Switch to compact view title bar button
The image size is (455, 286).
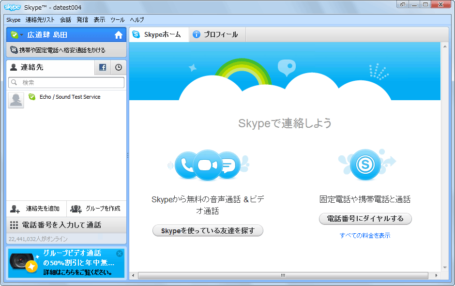[x=403, y=4]
